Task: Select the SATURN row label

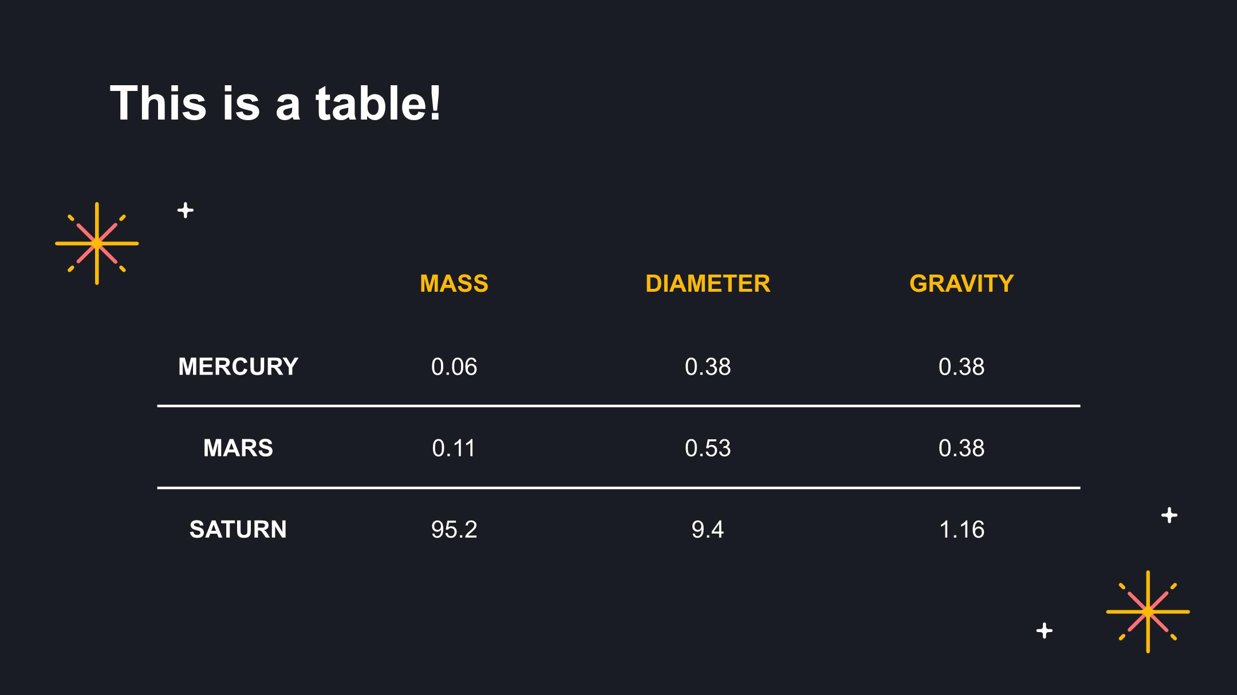Action: 238,529
